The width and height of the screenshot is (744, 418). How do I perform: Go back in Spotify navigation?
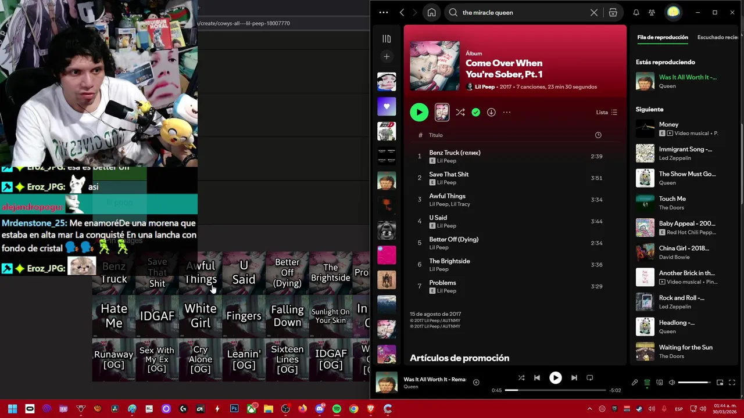[x=402, y=12]
